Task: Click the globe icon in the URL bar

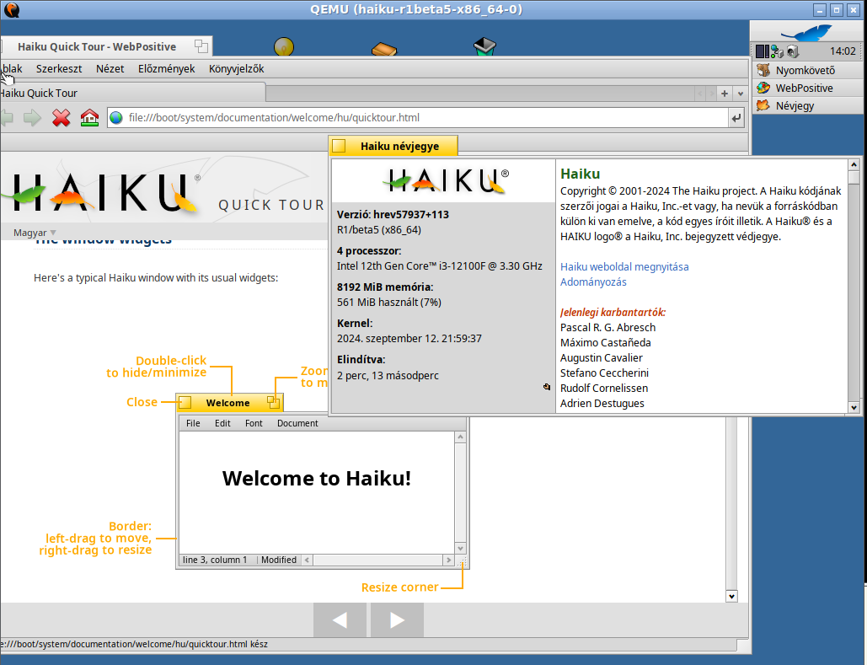Action: coord(116,118)
